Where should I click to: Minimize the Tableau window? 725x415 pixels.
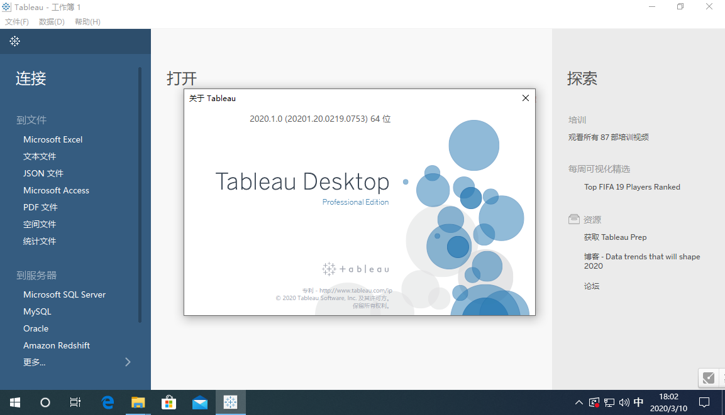pos(652,7)
